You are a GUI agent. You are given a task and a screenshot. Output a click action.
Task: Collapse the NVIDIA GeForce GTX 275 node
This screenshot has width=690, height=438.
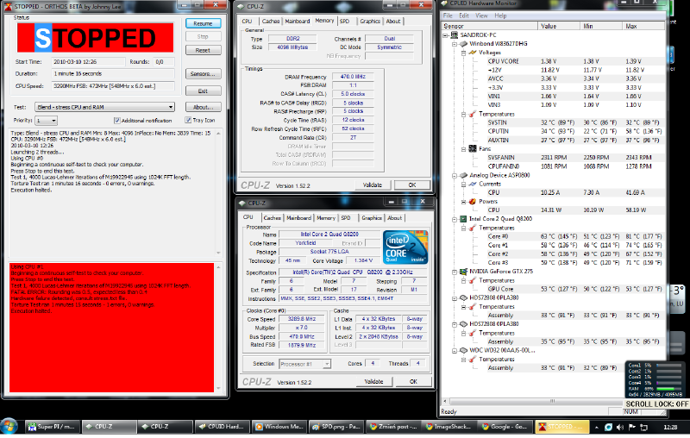click(455, 272)
